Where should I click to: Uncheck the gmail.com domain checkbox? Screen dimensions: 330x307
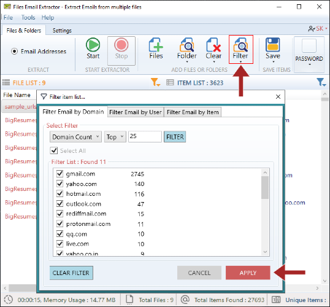(x=59, y=174)
